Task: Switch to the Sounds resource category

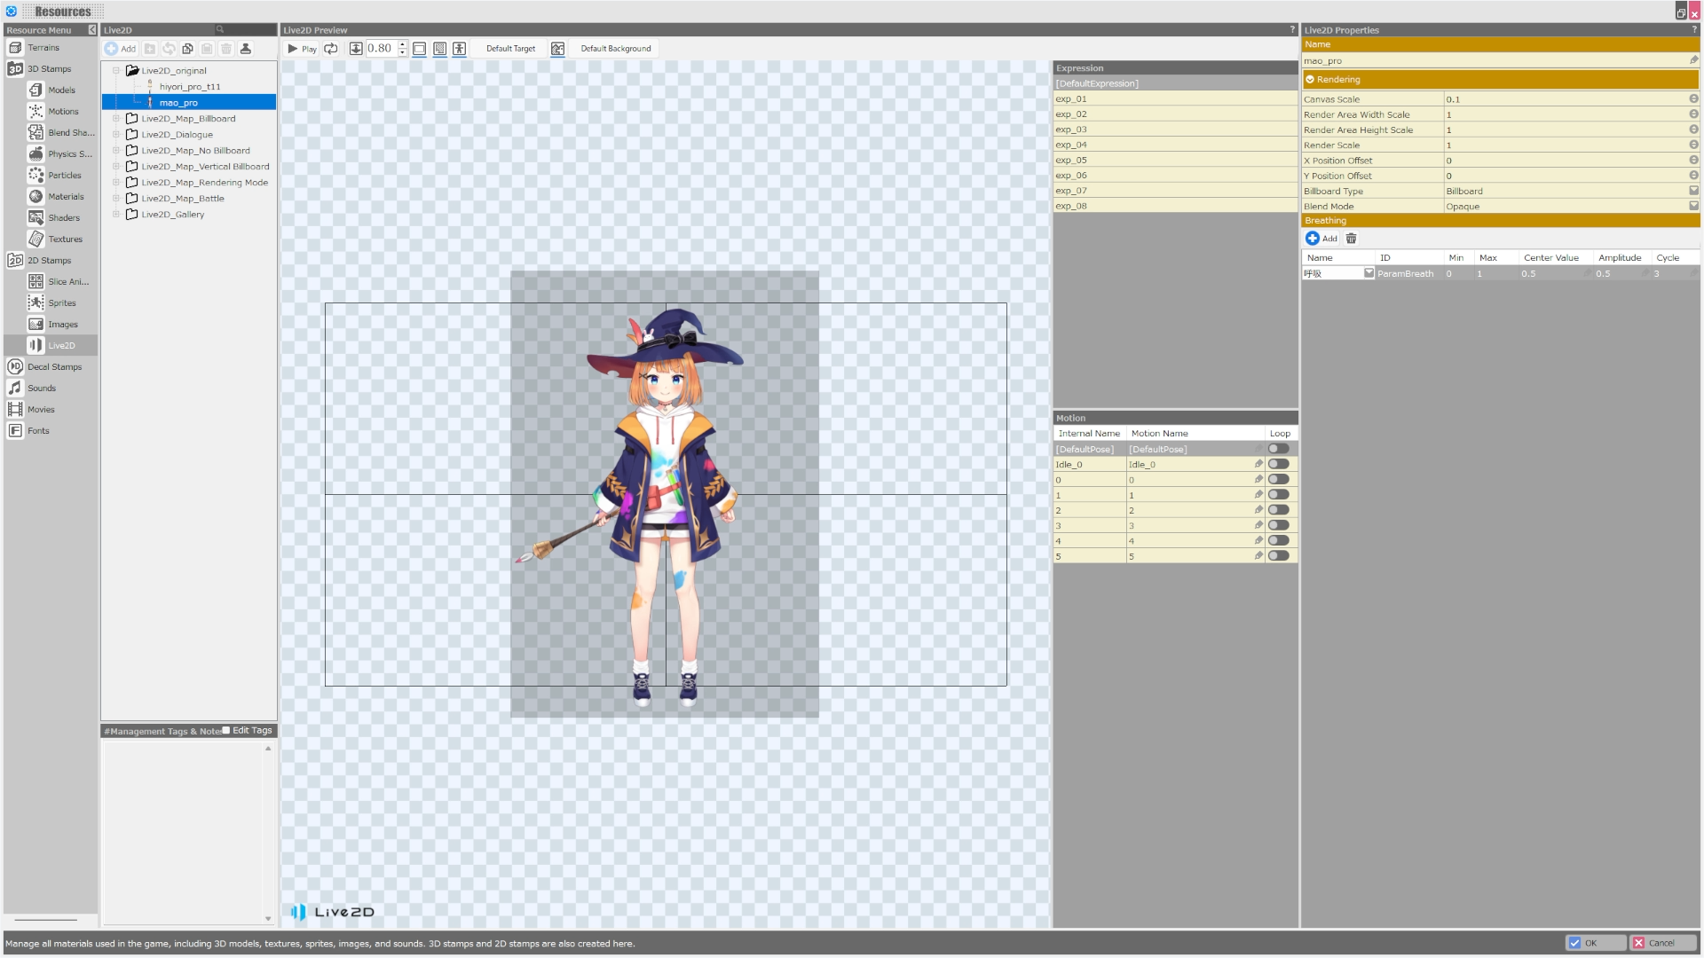Action: (41, 389)
